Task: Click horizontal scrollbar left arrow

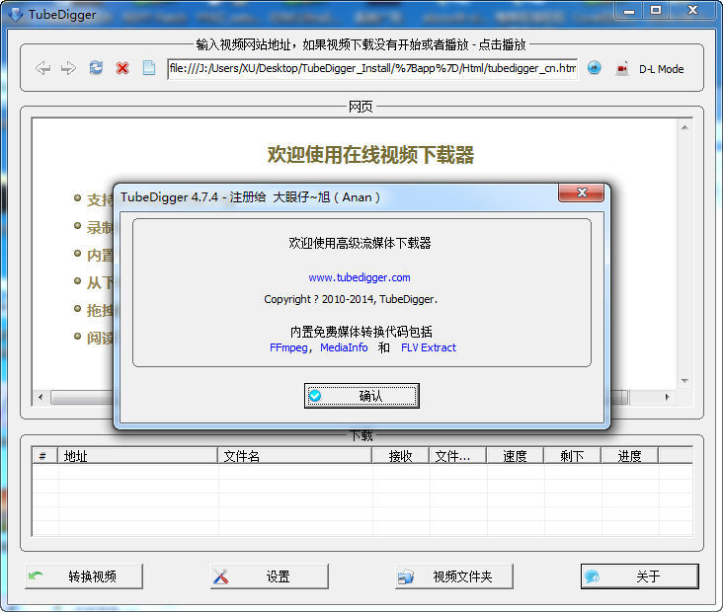Action: pos(41,397)
